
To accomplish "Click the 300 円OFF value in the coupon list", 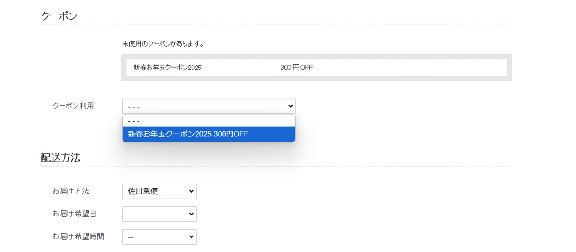I will [x=297, y=68].
